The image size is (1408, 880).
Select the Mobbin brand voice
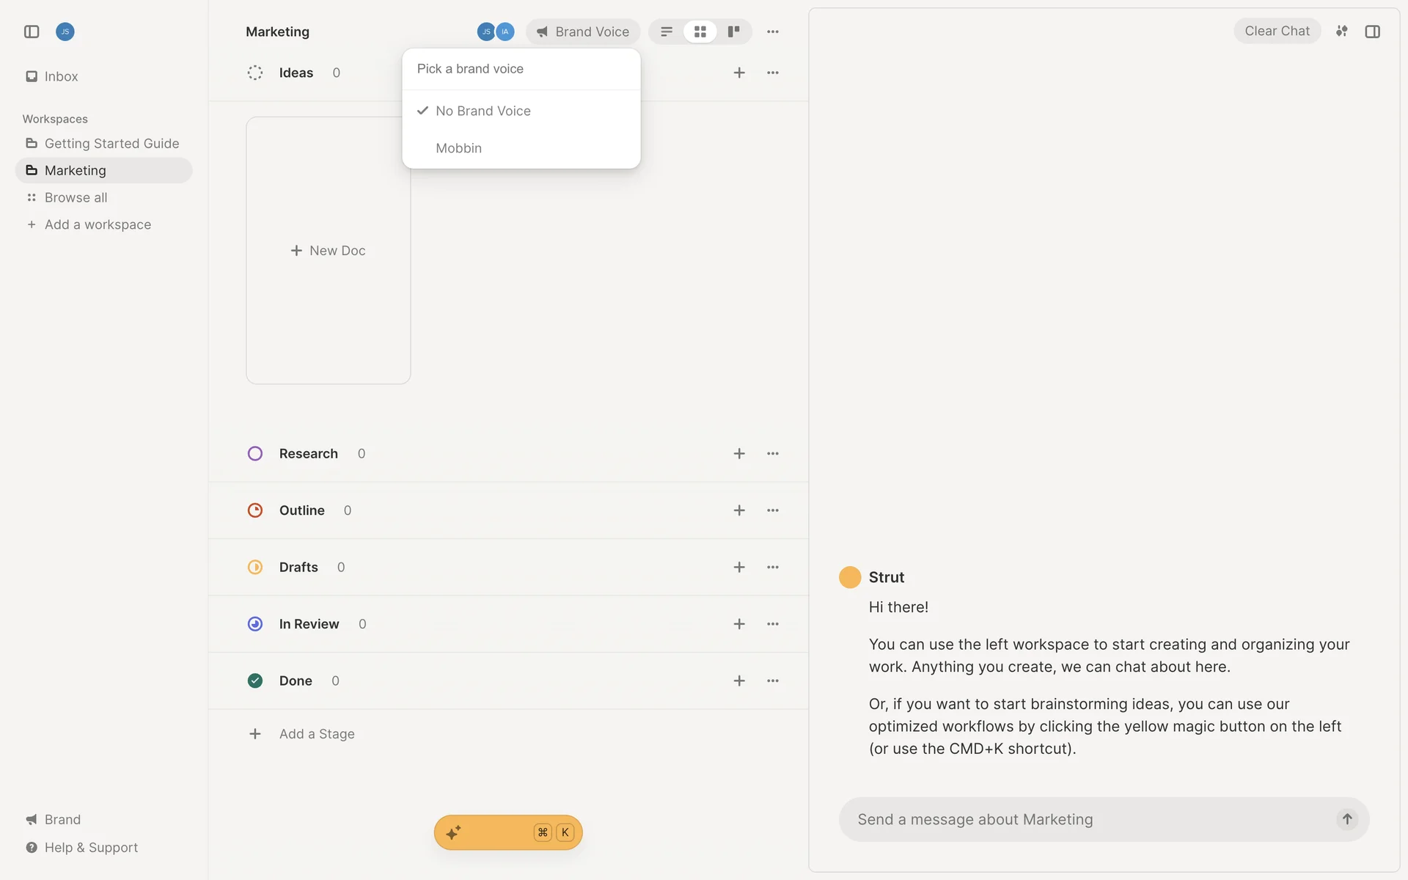459,148
